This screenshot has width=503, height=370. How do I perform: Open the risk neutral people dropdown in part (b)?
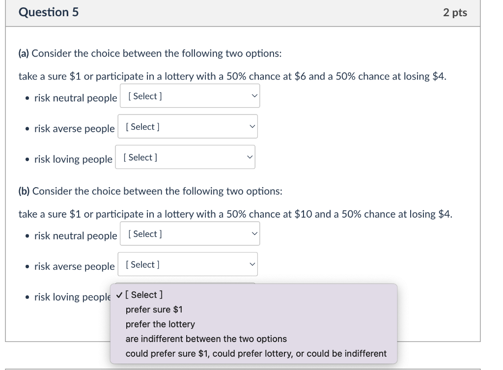(190, 233)
